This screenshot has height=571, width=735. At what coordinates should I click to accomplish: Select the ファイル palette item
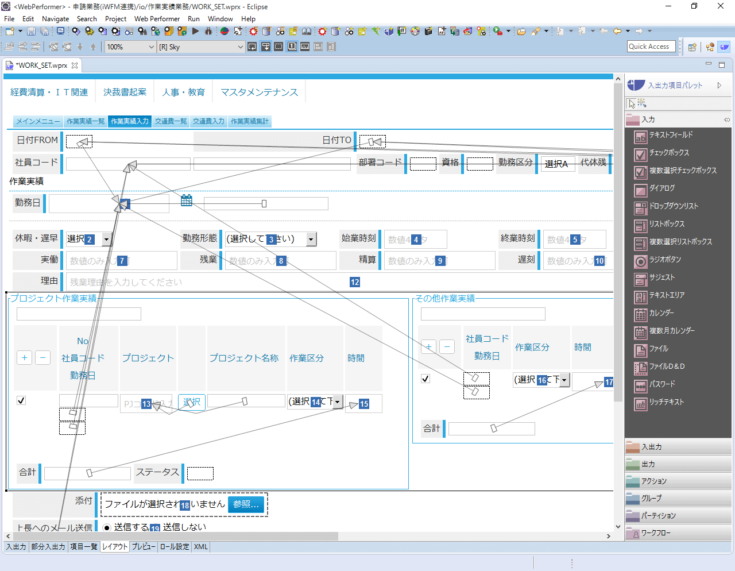click(678, 349)
